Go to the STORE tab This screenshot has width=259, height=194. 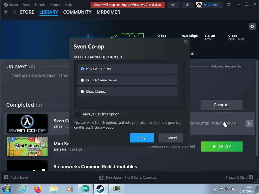click(x=27, y=12)
